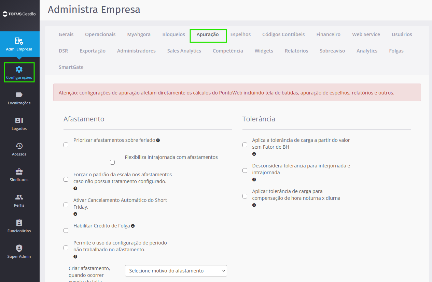Image resolution: width=432 pixels, height=282 pixels.
Task: Switch to the Bloqueios tab
Action: [x=174, y=34]
